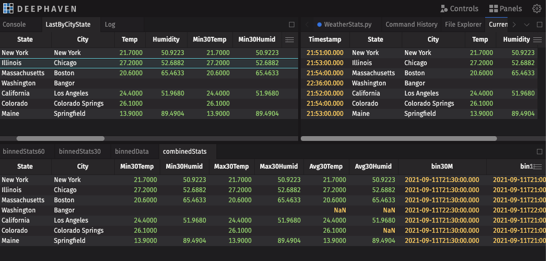The image size is (546, 261).
Task: Switch to the Console tab
Action: click(x=14, y=25)
